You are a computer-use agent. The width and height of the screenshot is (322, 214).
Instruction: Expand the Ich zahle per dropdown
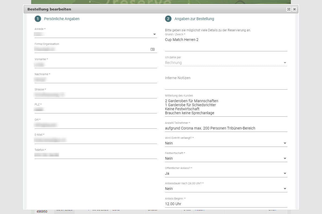285,63
